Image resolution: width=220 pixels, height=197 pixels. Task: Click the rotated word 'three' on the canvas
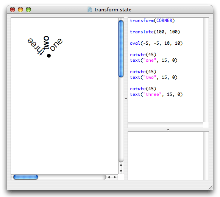pyautogui.click(x=36, y=47)
